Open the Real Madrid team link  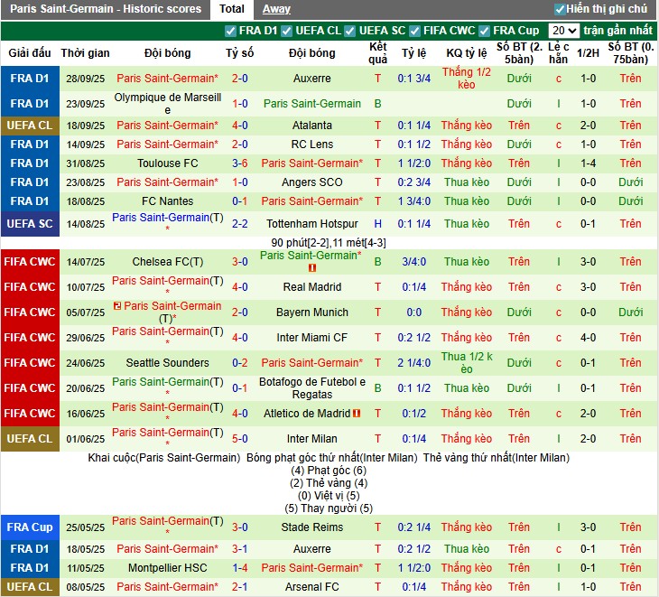pyautogui.click(x=312, y=287)
